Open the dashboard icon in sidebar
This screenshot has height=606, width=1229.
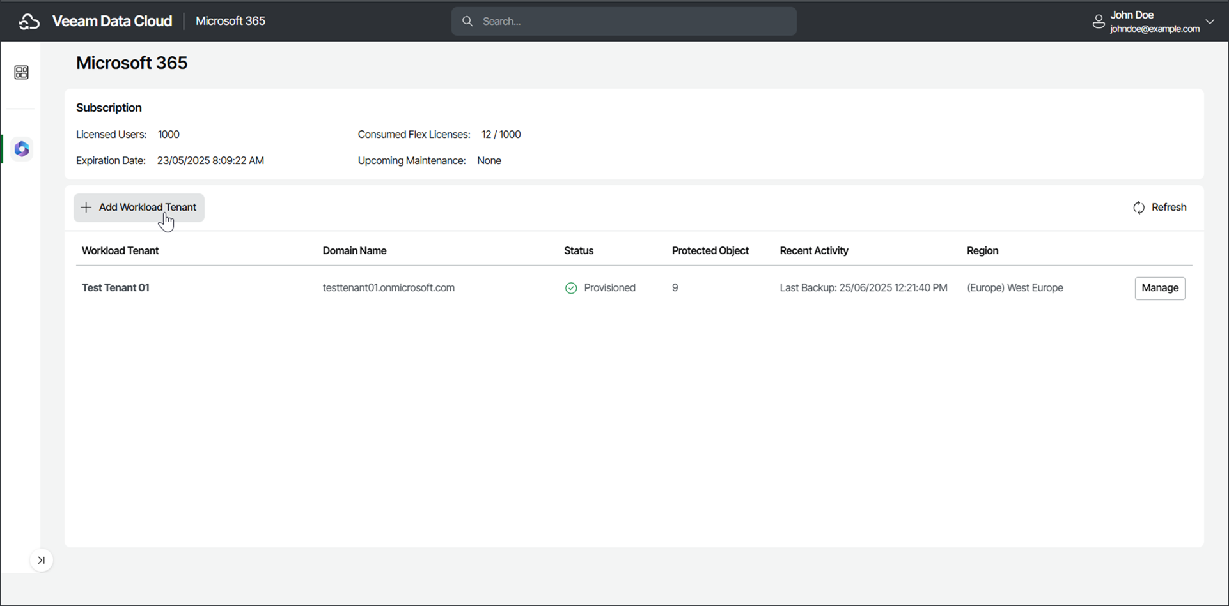21,72
